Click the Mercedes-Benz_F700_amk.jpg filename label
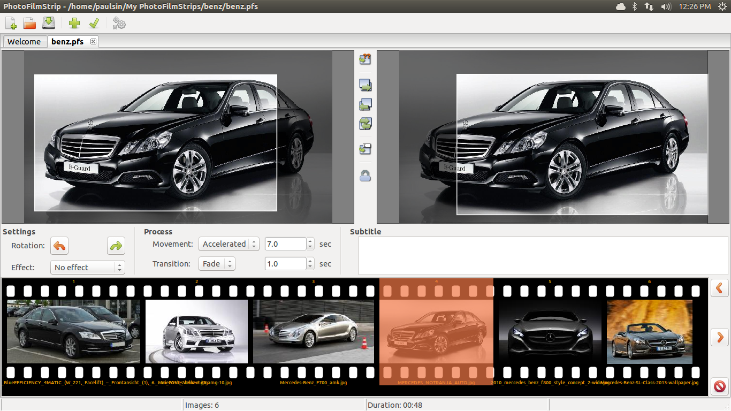Image resolution: width=731 pixels, height=411 pixels. pos(314,383)
